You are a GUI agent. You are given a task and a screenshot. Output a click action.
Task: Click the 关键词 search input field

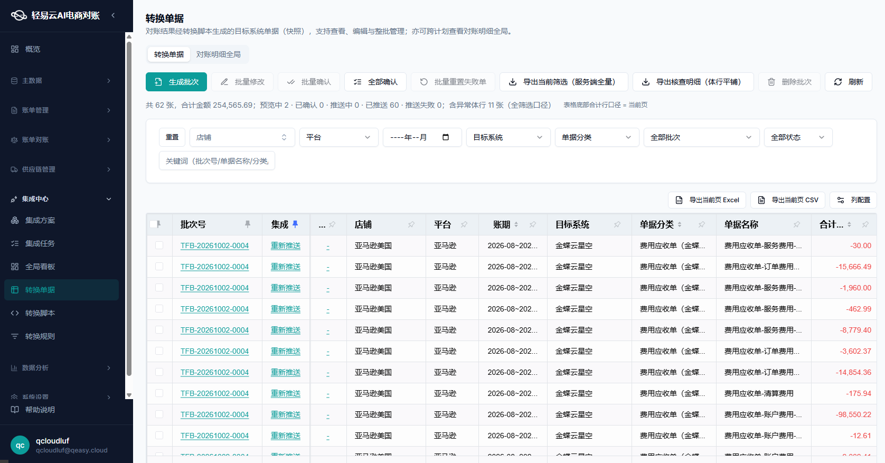coord(217,161)
